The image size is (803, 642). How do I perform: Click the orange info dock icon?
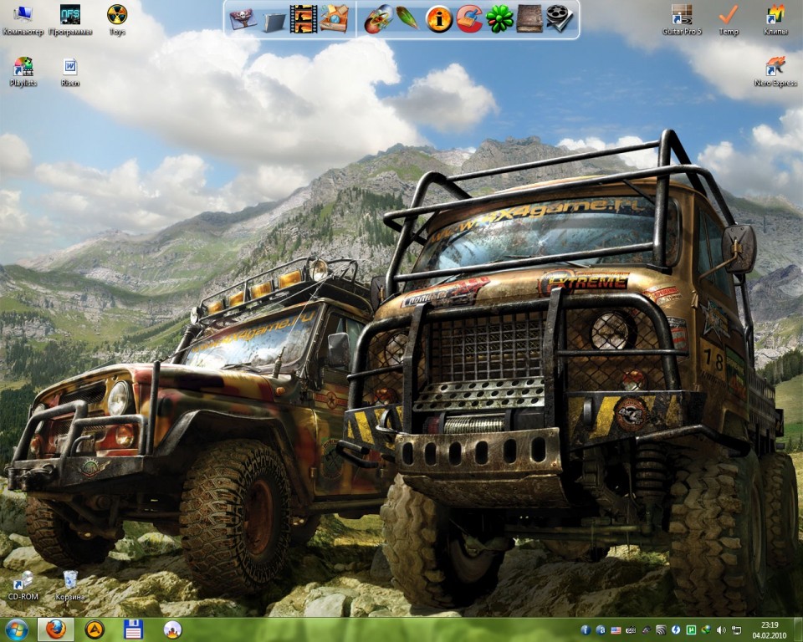439,19
